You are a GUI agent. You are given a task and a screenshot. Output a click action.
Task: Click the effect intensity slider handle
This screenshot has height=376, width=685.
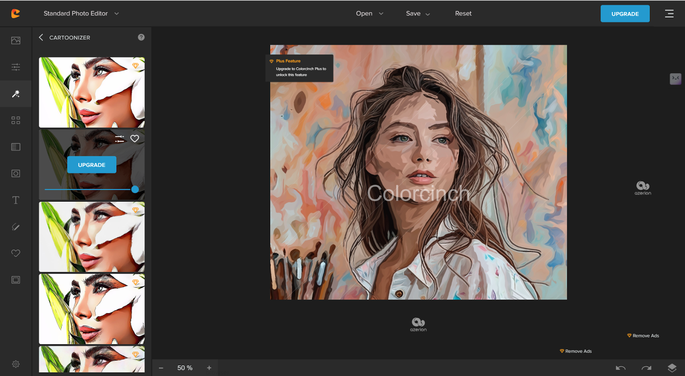(135, 189)
